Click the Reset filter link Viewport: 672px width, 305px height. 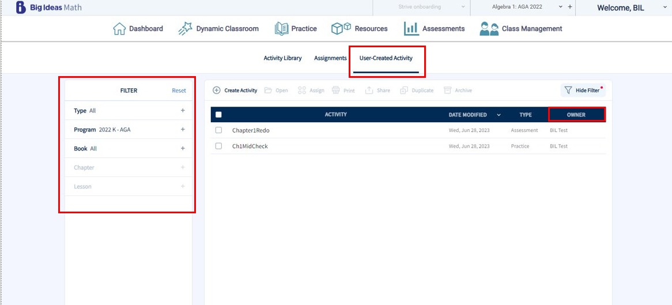pyautogui.click(x=179, y=91)
